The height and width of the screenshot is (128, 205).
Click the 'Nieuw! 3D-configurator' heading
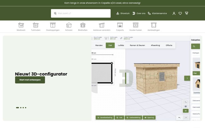pos(41,74)
